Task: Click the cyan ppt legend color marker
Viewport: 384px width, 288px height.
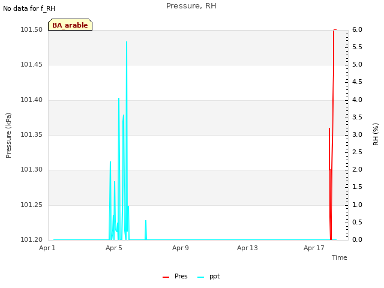Action: (200, 277)
